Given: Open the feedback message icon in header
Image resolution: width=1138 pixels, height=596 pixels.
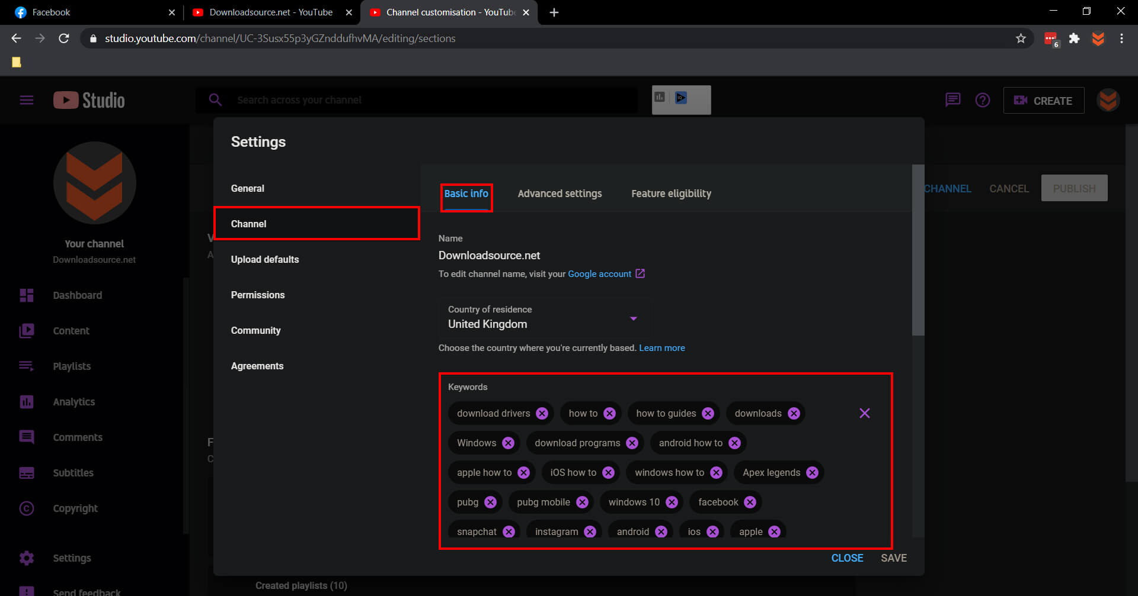Looking at the screenshot, I should (952, 99).
